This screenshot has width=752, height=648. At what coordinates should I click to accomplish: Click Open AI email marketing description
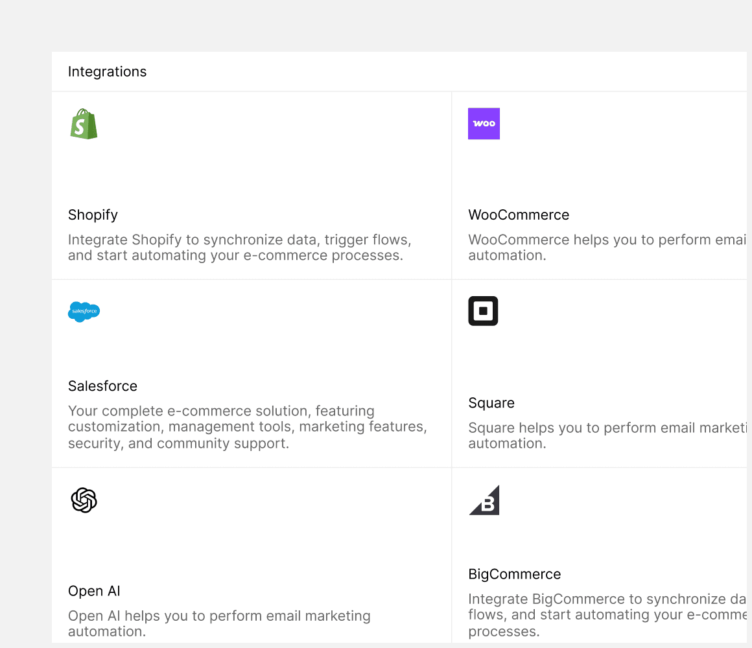(x=219, y=623)
